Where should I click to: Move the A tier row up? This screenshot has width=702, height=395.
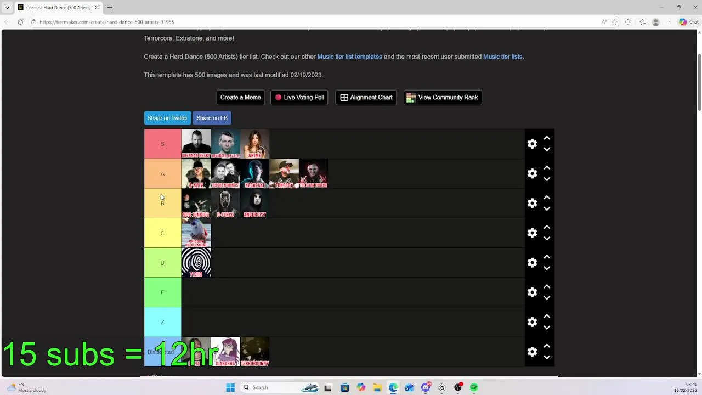547,168
